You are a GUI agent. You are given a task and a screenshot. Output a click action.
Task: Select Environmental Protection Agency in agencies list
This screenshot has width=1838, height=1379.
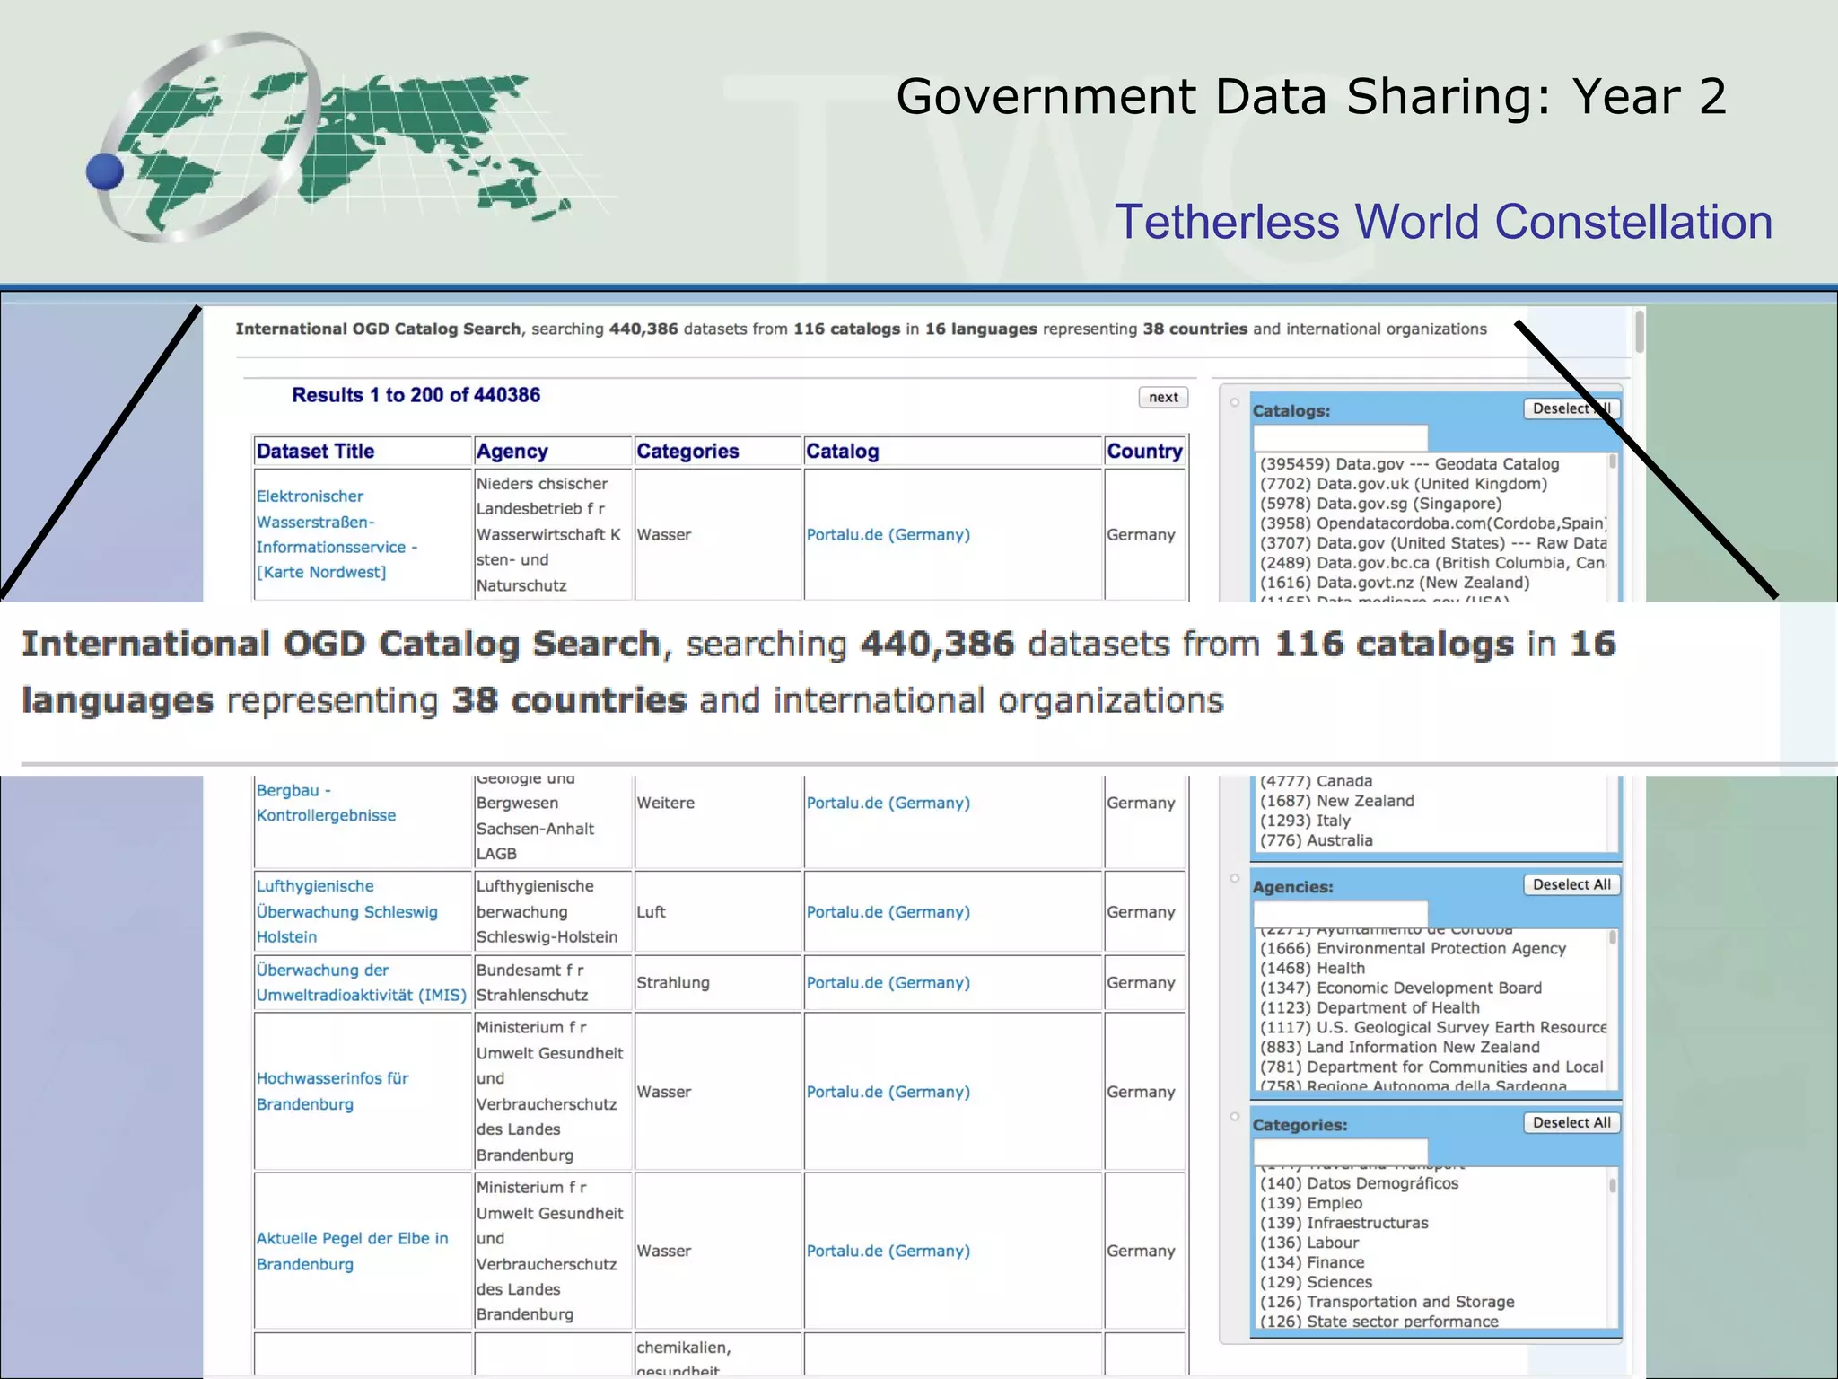[1413, 949]
